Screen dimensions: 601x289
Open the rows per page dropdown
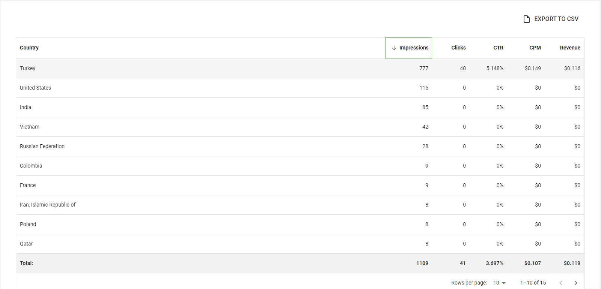pyautogui.click(x=499, y=283)
